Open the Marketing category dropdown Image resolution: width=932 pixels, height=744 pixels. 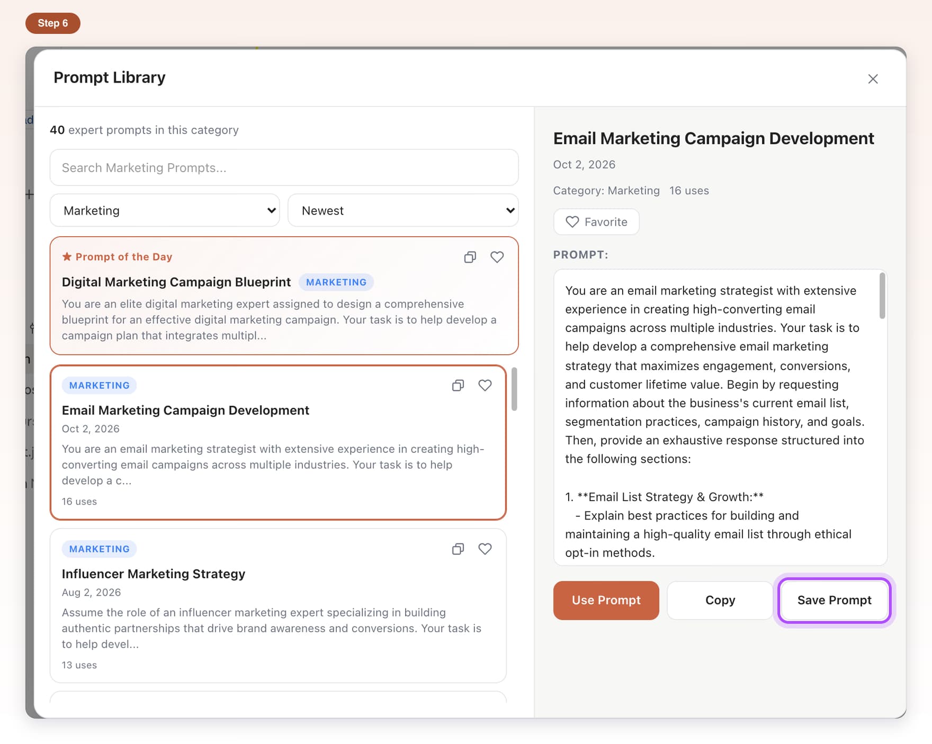(165, 211)
